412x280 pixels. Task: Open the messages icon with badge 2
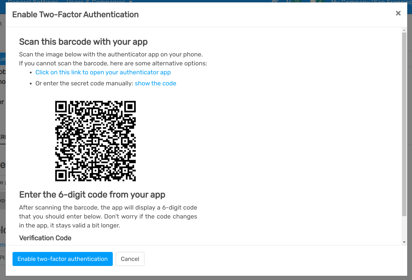click(x=315, y=1)
